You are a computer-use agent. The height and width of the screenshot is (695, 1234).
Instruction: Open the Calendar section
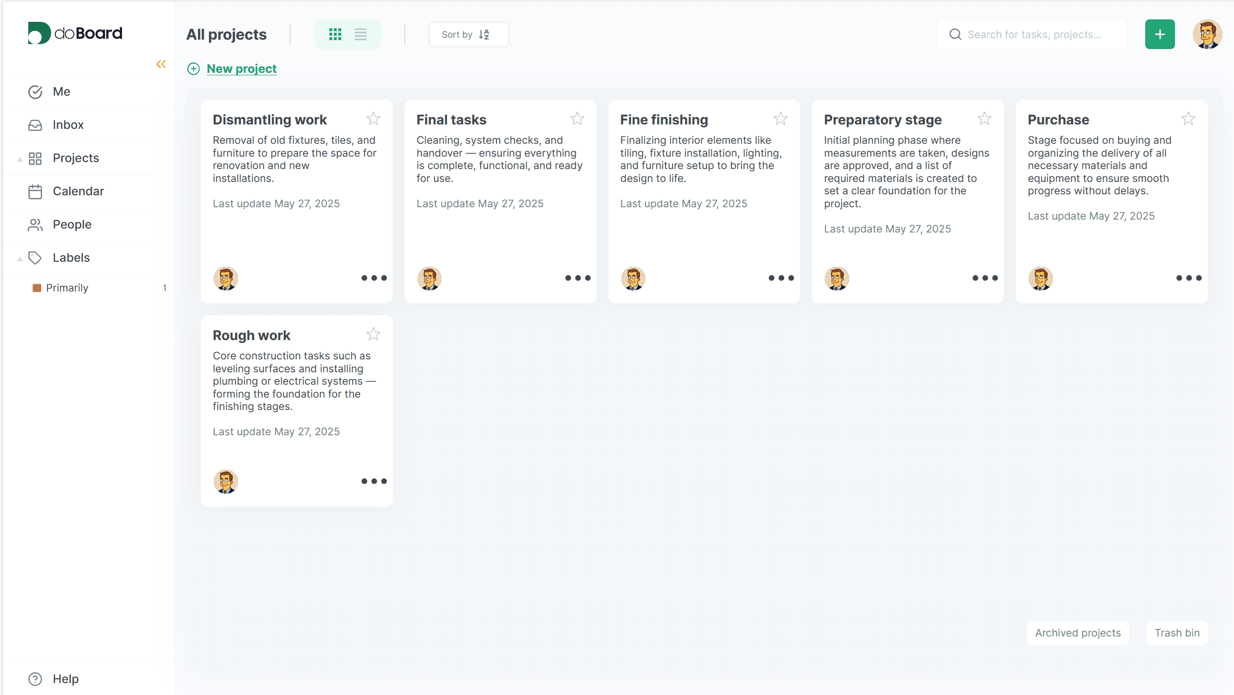click(x=78, y=191)
